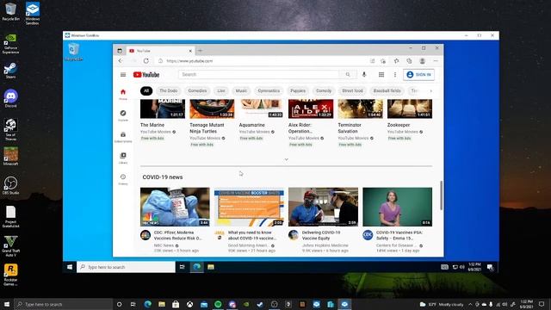Open a new Edge tab
Viewport: 551px width, 310px height.
200,51
